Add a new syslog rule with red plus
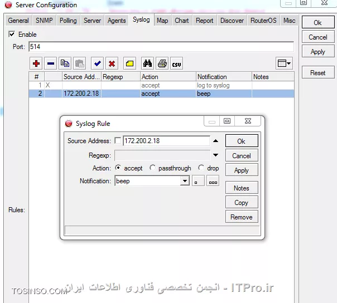337x303 pixels. (36, 63)
